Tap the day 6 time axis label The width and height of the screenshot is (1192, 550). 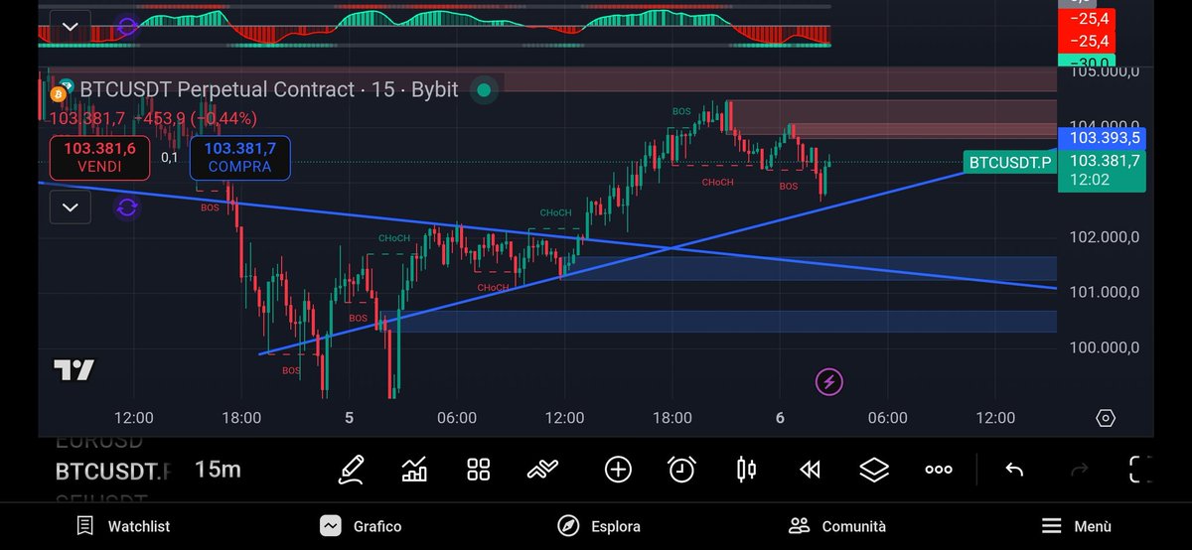[780, 418]
